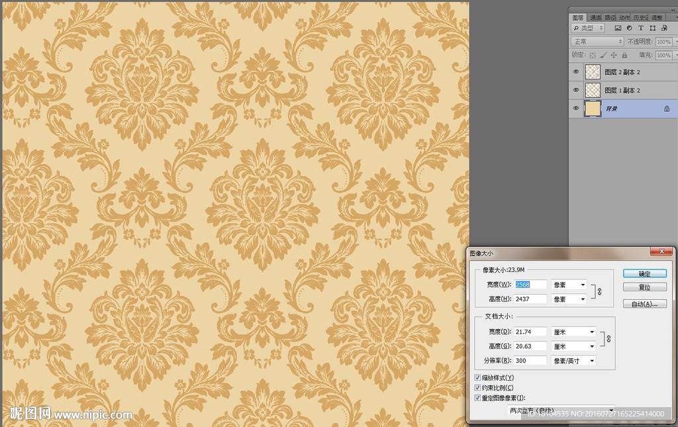The image size is (678, 427).
Task: Select the 背景 layer thumbnail
Action: coord(593,109)
